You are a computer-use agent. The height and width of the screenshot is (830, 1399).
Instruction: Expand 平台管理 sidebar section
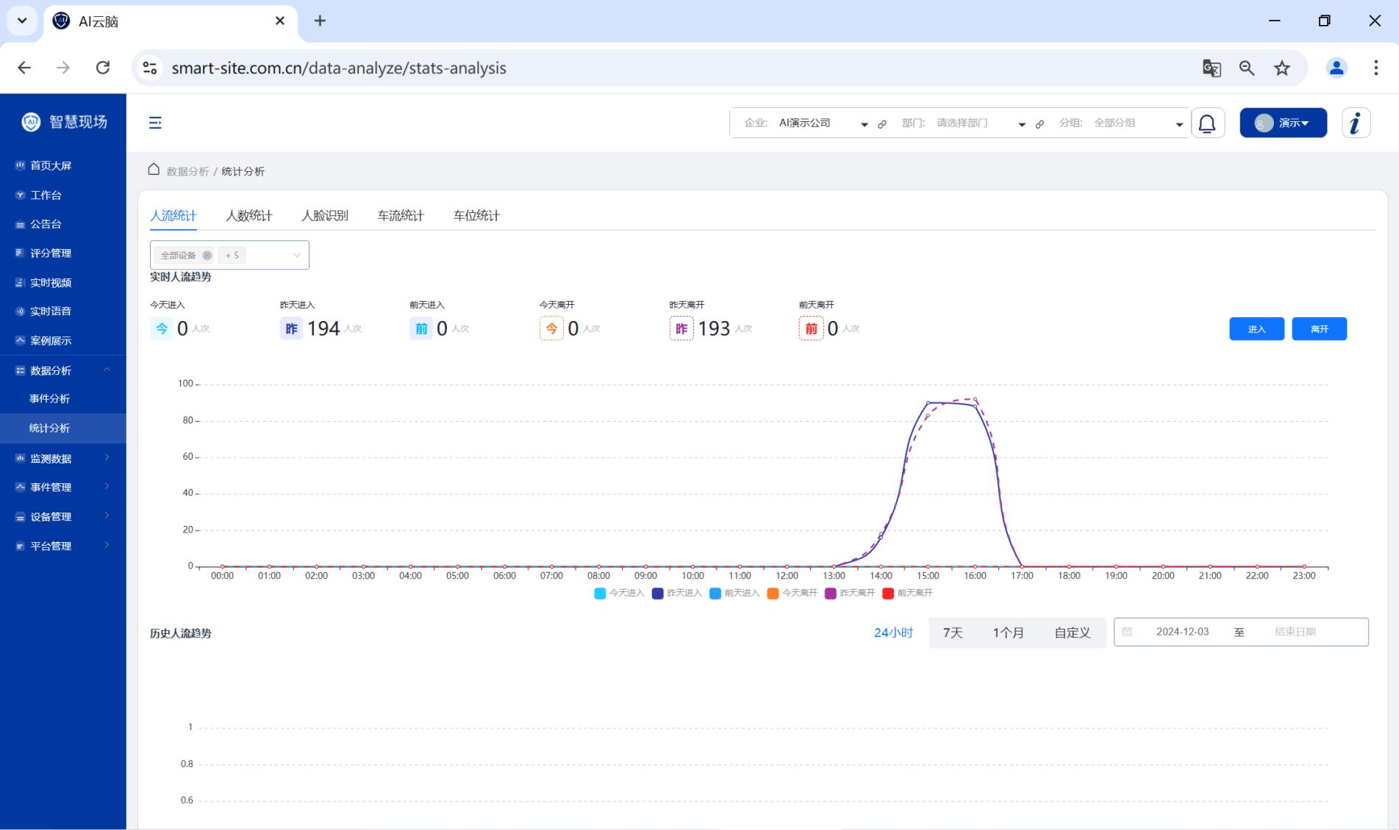(x=63, y=546)
